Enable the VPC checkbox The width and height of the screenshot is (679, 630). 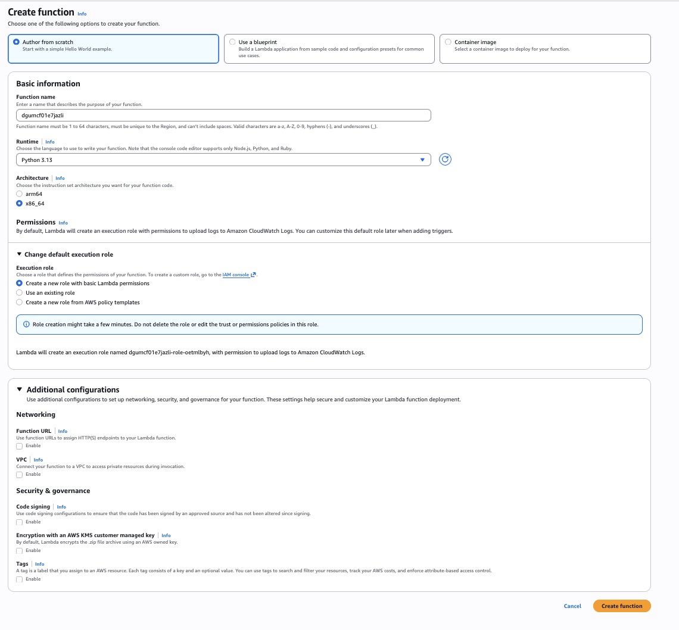[20, 475]
